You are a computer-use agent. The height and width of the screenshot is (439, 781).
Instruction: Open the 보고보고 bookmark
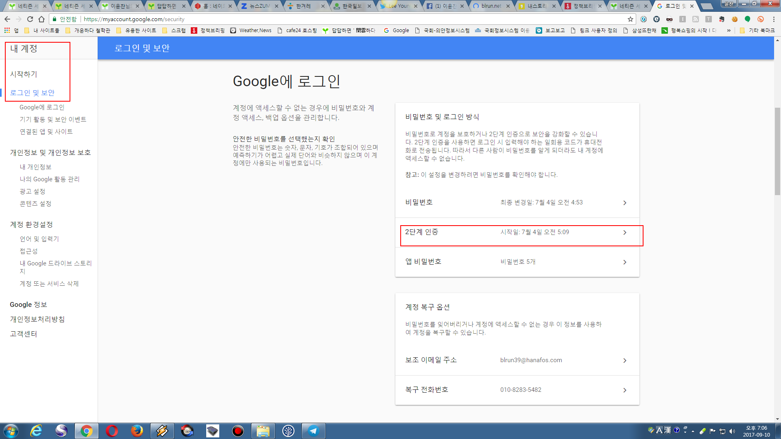550,30
